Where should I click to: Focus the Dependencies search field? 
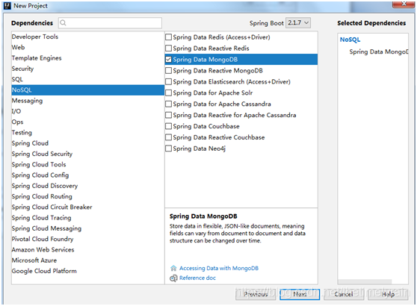pyautogui.click(x=110, y=23)
